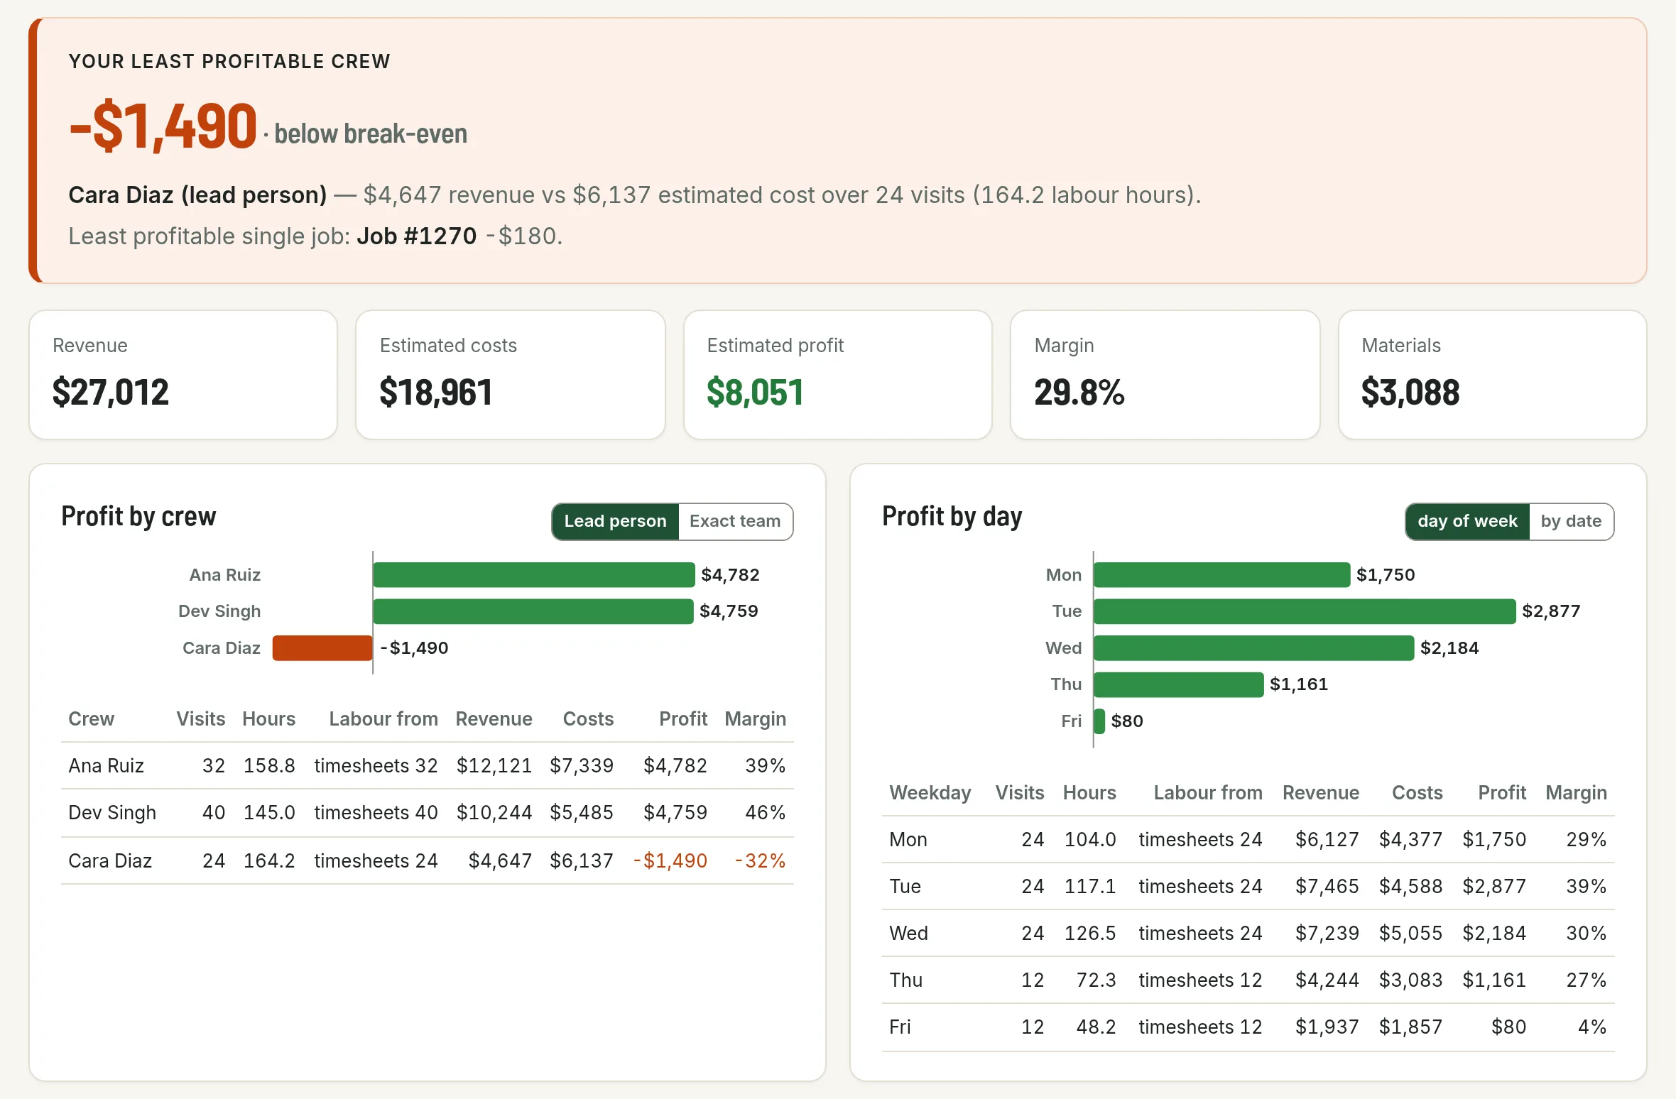The image size is (1676, 1099).
Task: Sort crew table by Crew header
Action: point(91,719)
